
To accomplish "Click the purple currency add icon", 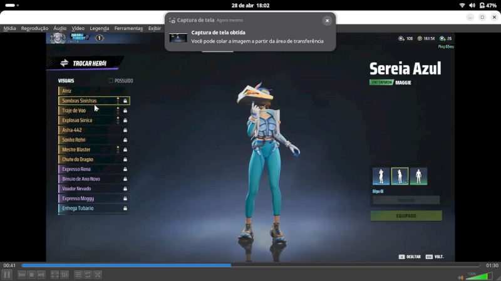I will pyautogui.click(x=401, y=39).
